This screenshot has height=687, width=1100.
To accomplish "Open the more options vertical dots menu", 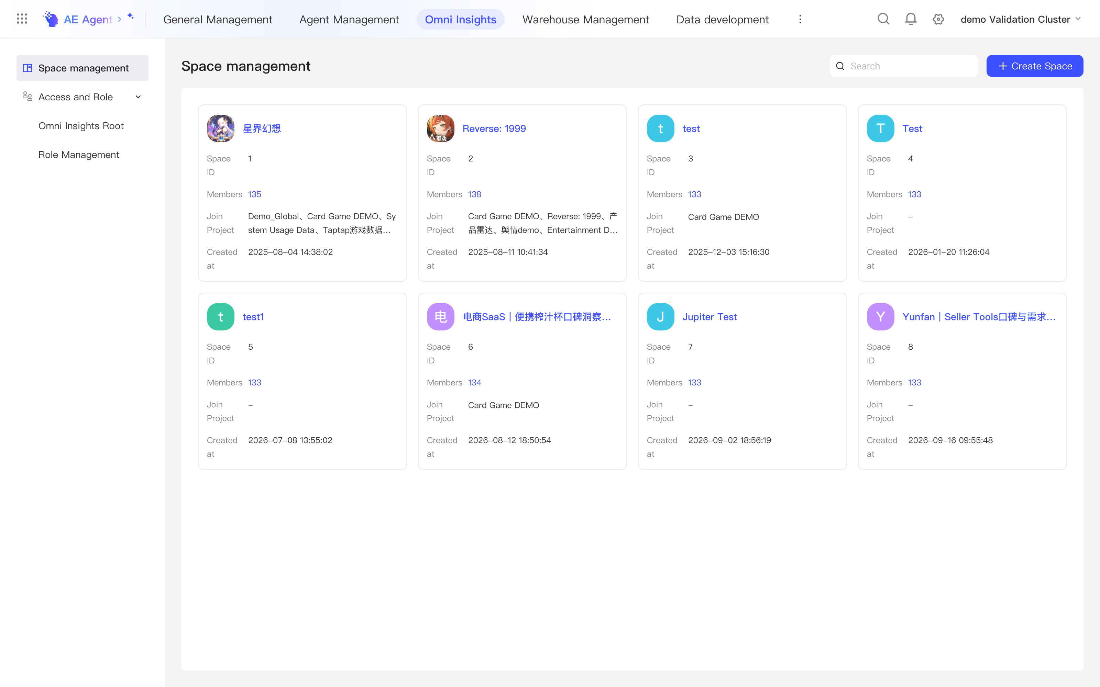I will click(x=800, y=19).
